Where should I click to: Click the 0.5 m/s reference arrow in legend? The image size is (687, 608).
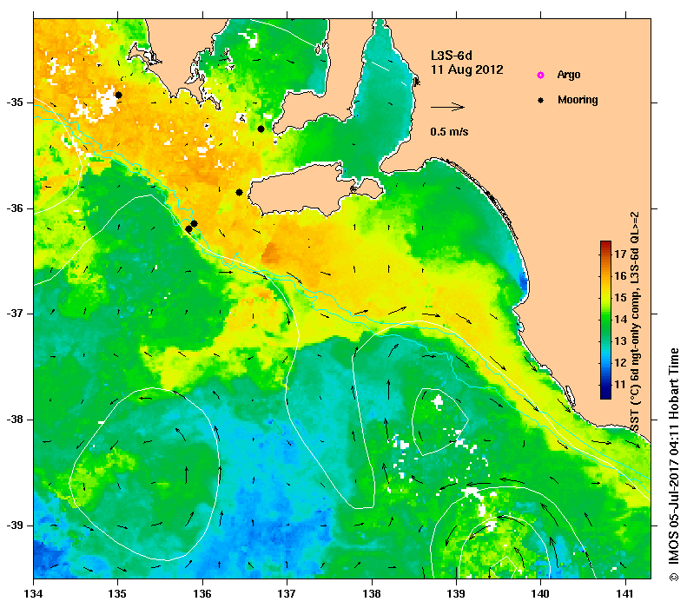(447, 107)
